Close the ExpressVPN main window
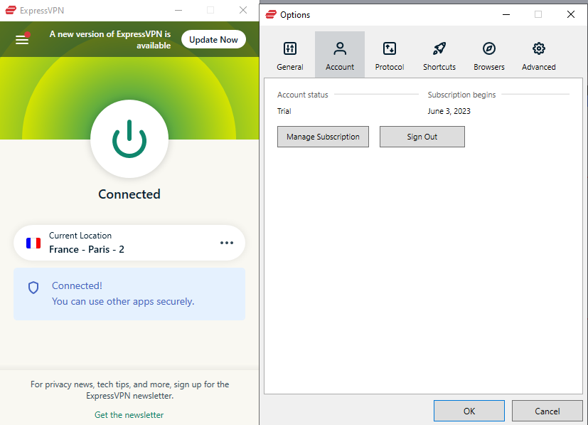Screen dimensions: 588x425 click(x=243, y=10)
